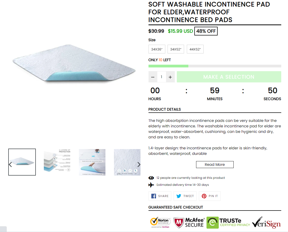Click the eye icon beside viewer count
This screenshot has height=232, width=288.
click(x=151, y=178)
